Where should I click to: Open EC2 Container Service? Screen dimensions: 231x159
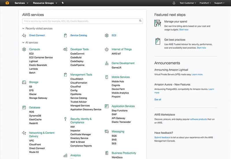(x=41, y=58)
